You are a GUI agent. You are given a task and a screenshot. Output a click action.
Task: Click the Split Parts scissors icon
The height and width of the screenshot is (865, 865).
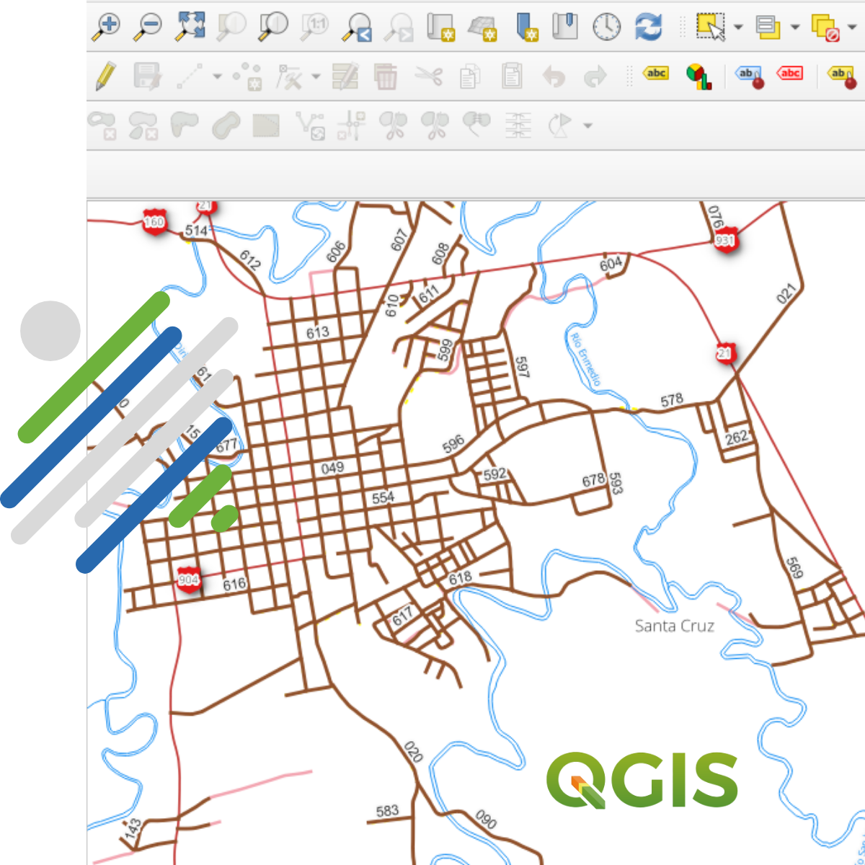point(435,125)
